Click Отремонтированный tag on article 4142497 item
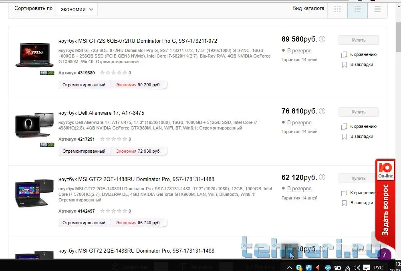Image resolution: width=401 pixels, height=271 pixels. click(x=84, y=223)
